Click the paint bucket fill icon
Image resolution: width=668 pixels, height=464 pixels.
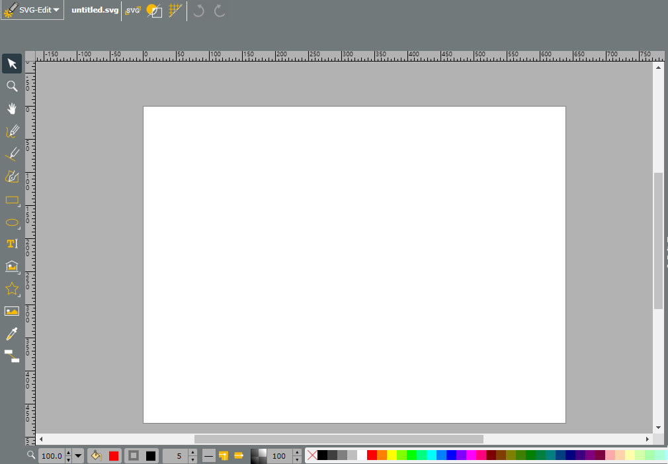(x=97, y=456)
